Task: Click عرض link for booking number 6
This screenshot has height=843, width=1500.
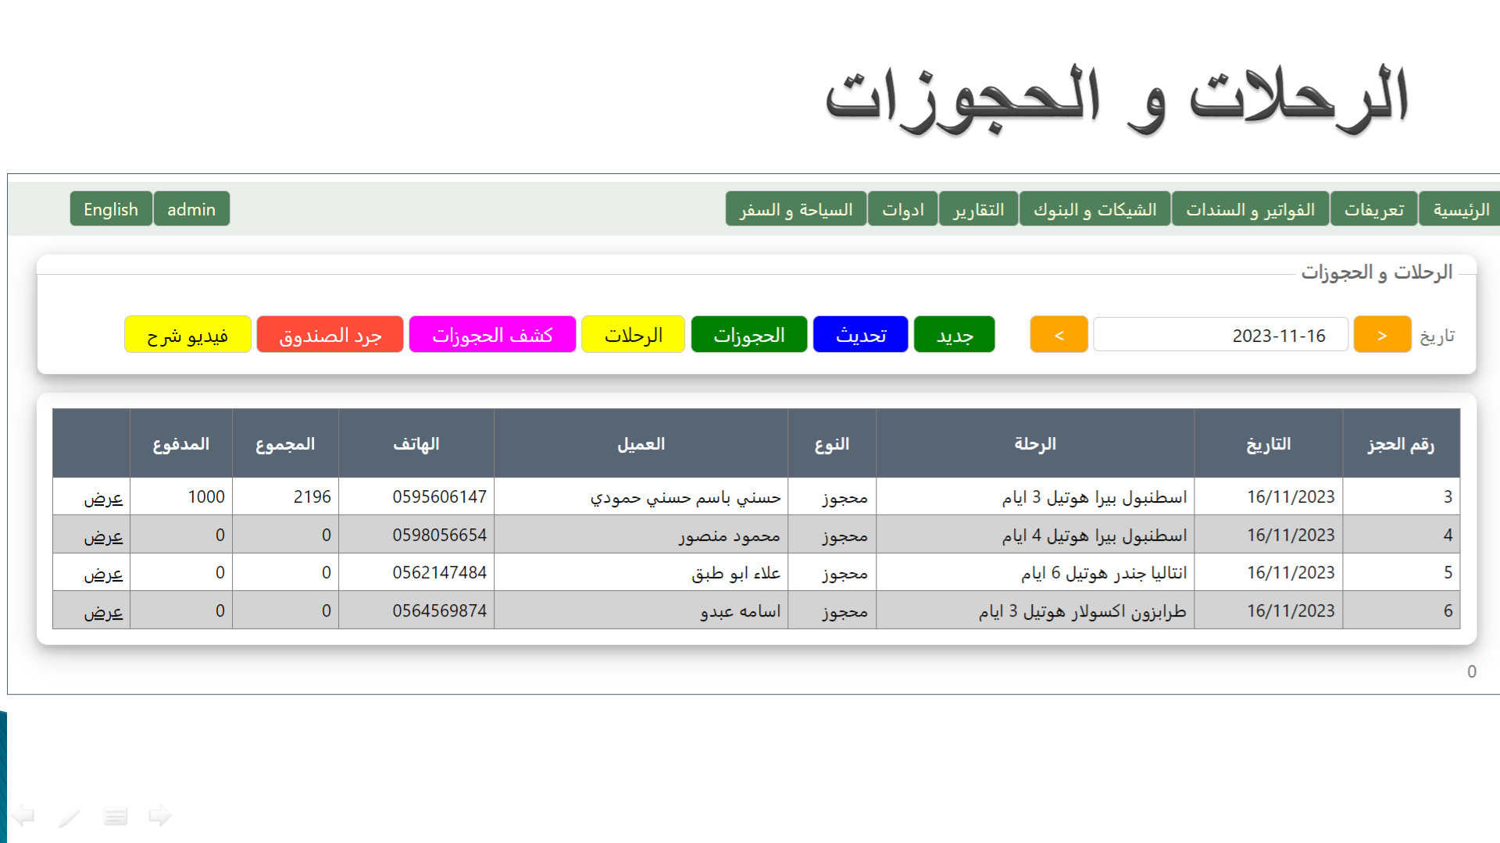Action: coord(103,612)
